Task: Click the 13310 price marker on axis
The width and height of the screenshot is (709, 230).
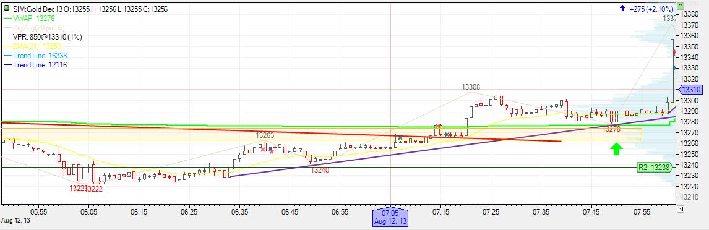Action: [x=691, y=90]
